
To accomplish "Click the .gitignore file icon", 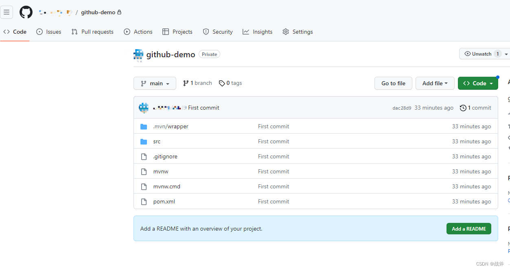I will tap(144, 157).
